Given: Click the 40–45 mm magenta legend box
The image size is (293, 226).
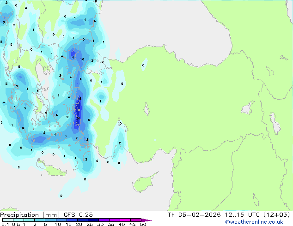Looking at the screenshot, I should [125, 220].
